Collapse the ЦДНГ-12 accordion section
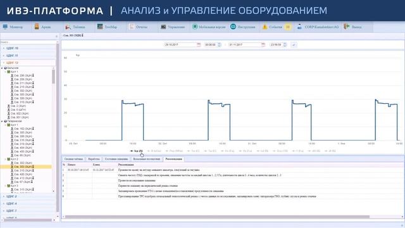Screen dimensions: 405x228 point(28,63)
